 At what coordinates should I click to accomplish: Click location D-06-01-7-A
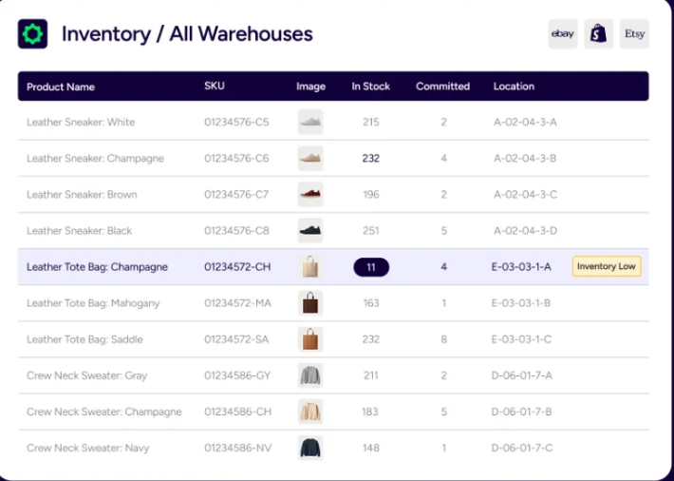click(x=522, y=375)
